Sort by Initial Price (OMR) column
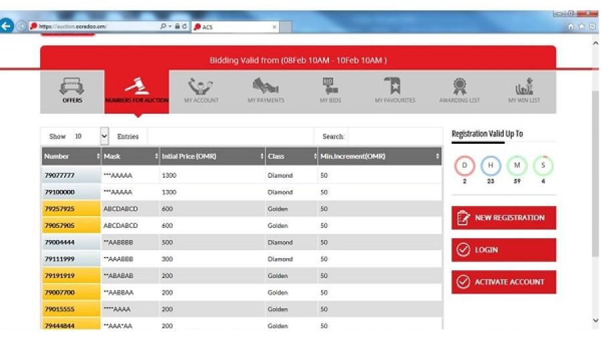Image resolution: width=602 pixels, height=339 pixels. pyautogui.click(x=212, y=156)
